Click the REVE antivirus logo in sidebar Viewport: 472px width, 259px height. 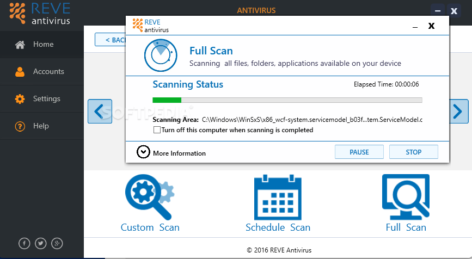pos(40,13)
